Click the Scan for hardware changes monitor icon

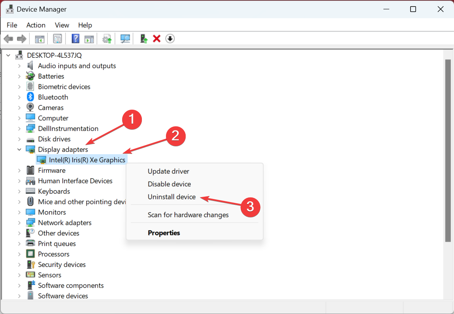click(125, 38)
